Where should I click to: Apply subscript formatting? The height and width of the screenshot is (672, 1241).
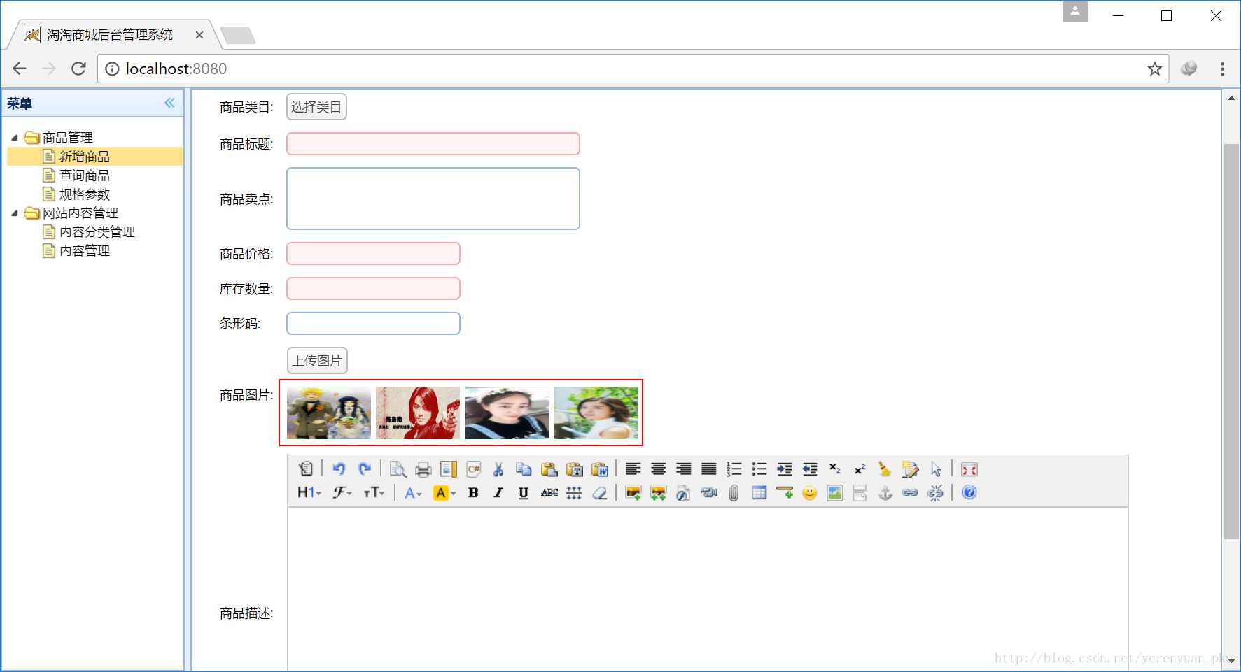click(835, 469)
